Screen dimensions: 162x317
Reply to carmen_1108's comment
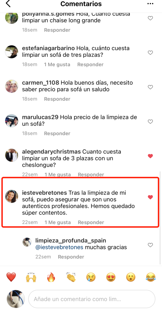(x=57, y=99)
